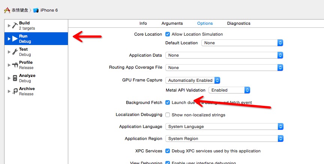Click the Analyze icon
This screenshot has height=164, width=324.
click(x=15, y=78)
